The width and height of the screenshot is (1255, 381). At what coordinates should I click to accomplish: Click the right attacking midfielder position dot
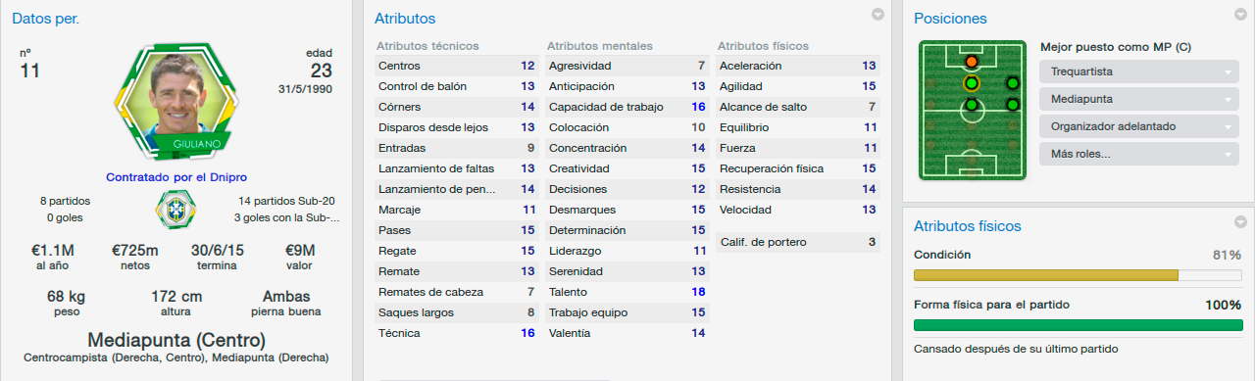[1012, 83]
